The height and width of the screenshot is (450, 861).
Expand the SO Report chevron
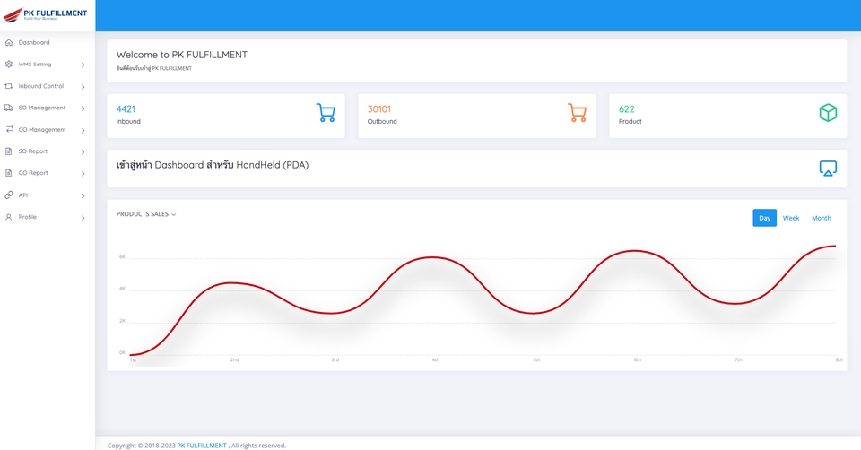pyautogui.click(x=83, y=152)
